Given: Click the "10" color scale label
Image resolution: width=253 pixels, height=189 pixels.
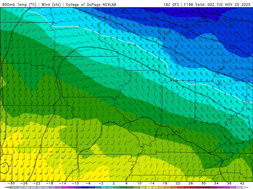Looking at the screenshot, I should (x=139, y=183).
